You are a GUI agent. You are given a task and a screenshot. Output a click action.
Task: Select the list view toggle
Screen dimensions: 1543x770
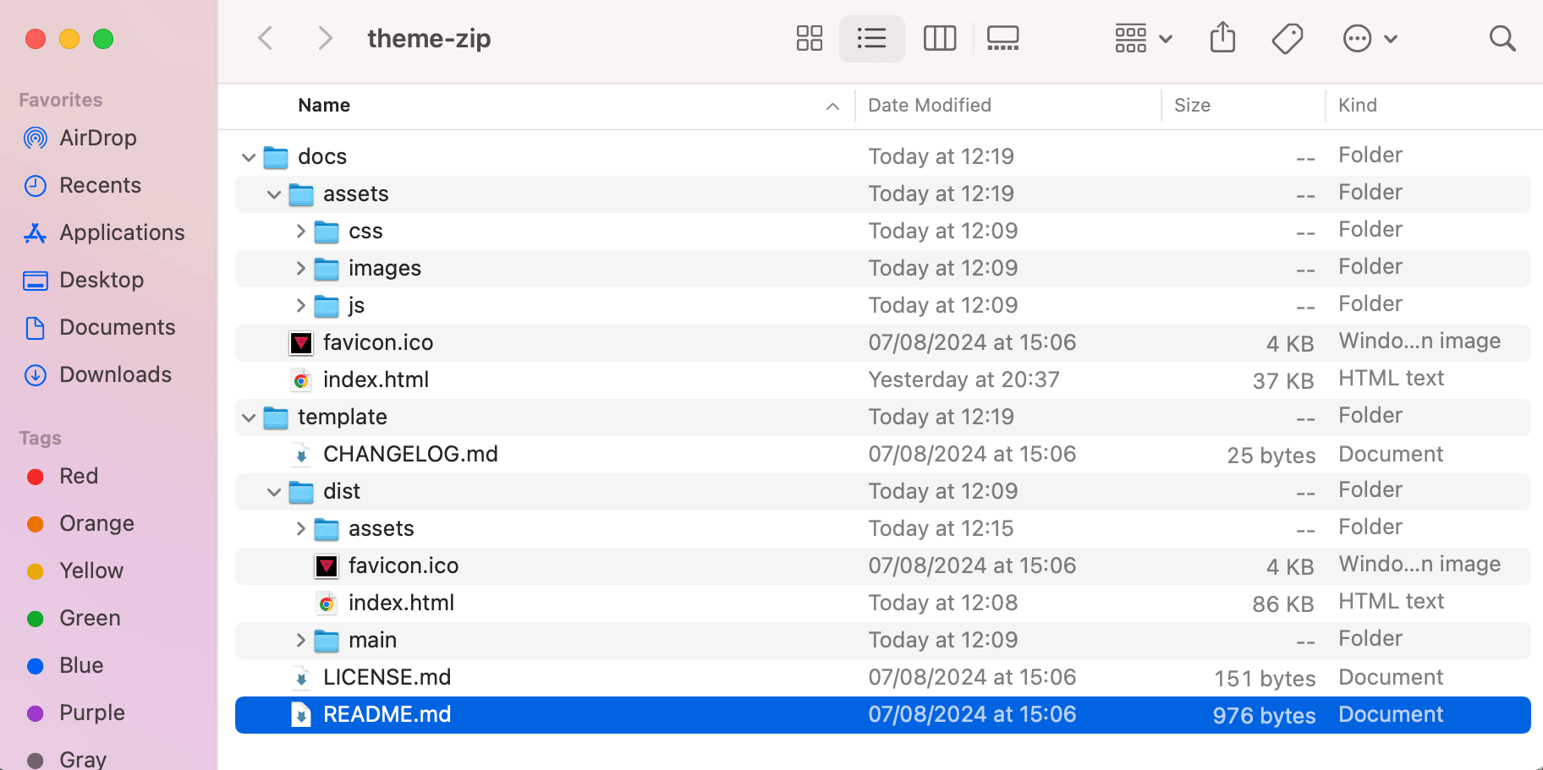pos(871,39)
